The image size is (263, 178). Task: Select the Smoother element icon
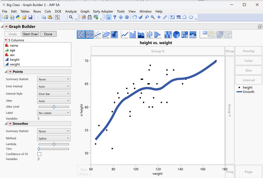pos(89,34)
